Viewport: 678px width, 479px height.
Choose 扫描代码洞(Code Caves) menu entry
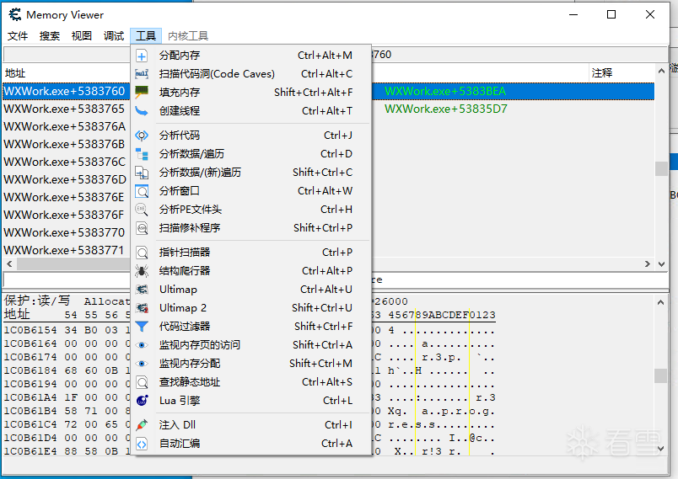[x=250, y=74]
